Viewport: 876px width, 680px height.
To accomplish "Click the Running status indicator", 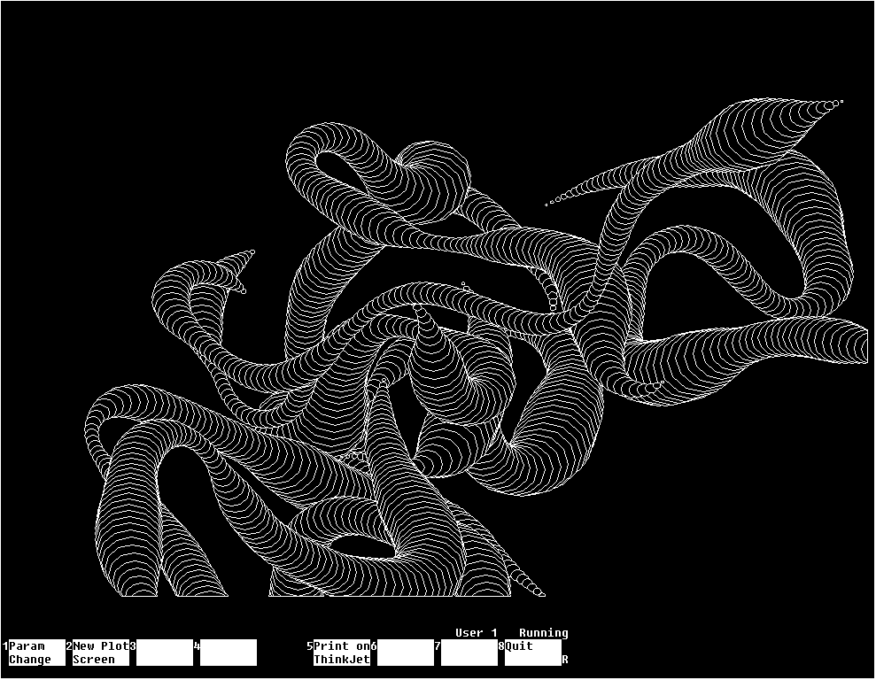I will click(x=543, y=633).
